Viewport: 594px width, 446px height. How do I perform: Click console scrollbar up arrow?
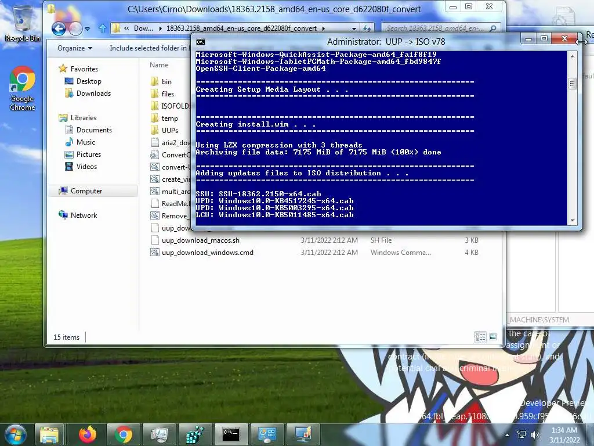573,56
